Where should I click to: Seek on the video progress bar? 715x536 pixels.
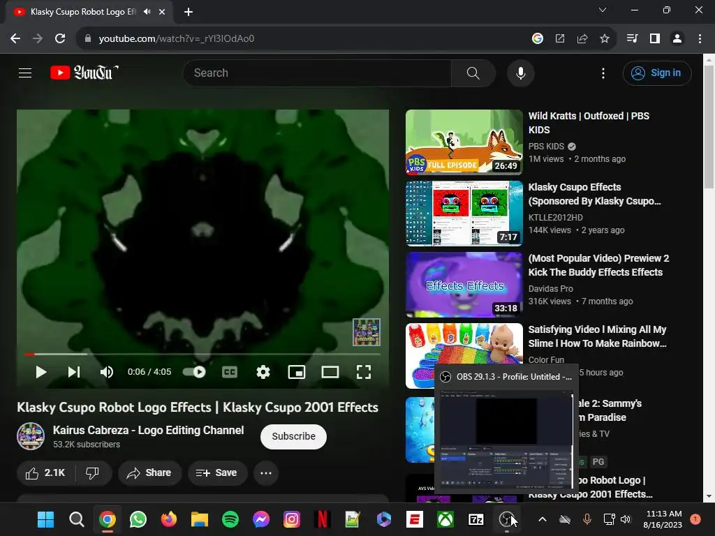pos(203,354)
